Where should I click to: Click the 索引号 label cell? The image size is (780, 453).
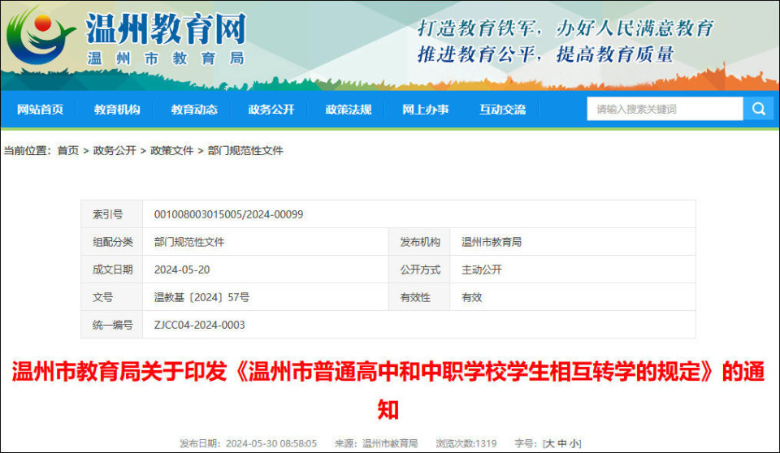(112, 214)
